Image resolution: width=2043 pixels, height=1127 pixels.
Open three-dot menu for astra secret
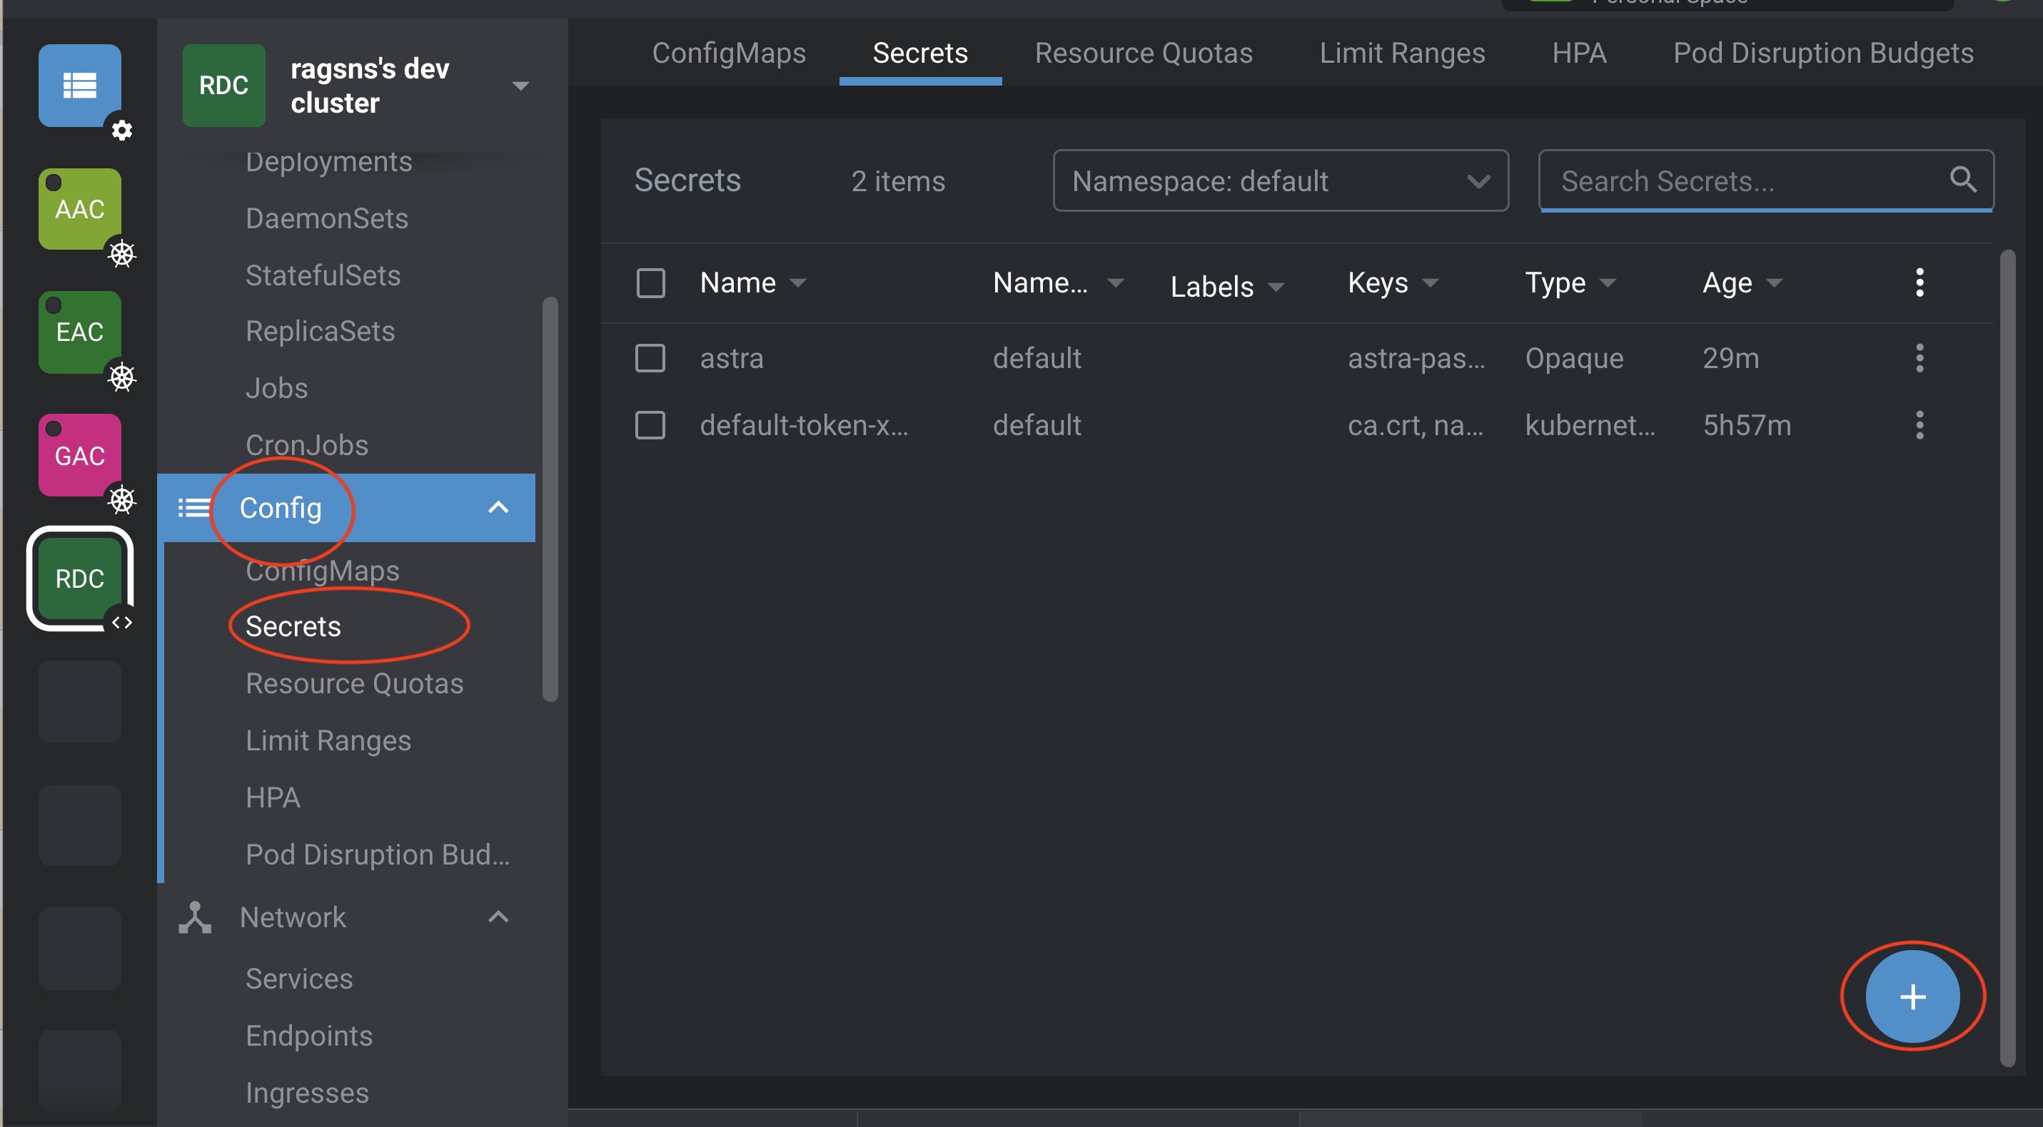coord(1920,358)
